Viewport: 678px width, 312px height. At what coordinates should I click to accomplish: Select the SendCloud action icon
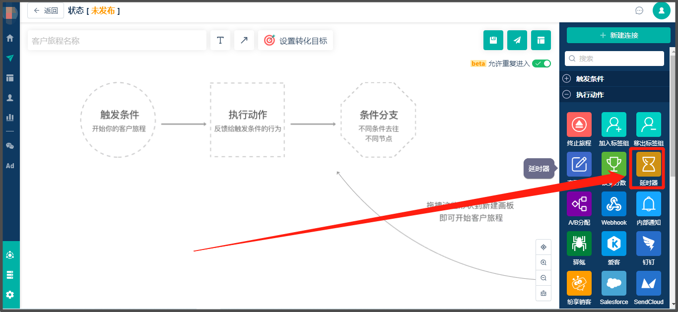649,283
